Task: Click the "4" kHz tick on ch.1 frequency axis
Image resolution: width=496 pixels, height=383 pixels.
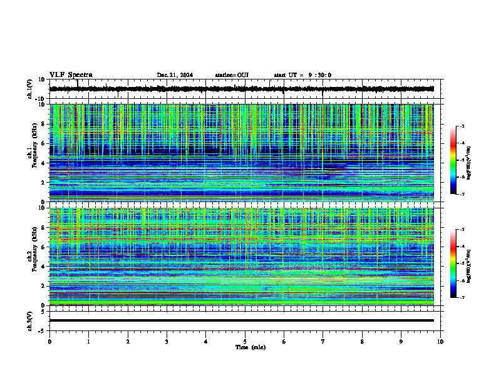Action: pyautogui.click(x=43, y=163)
